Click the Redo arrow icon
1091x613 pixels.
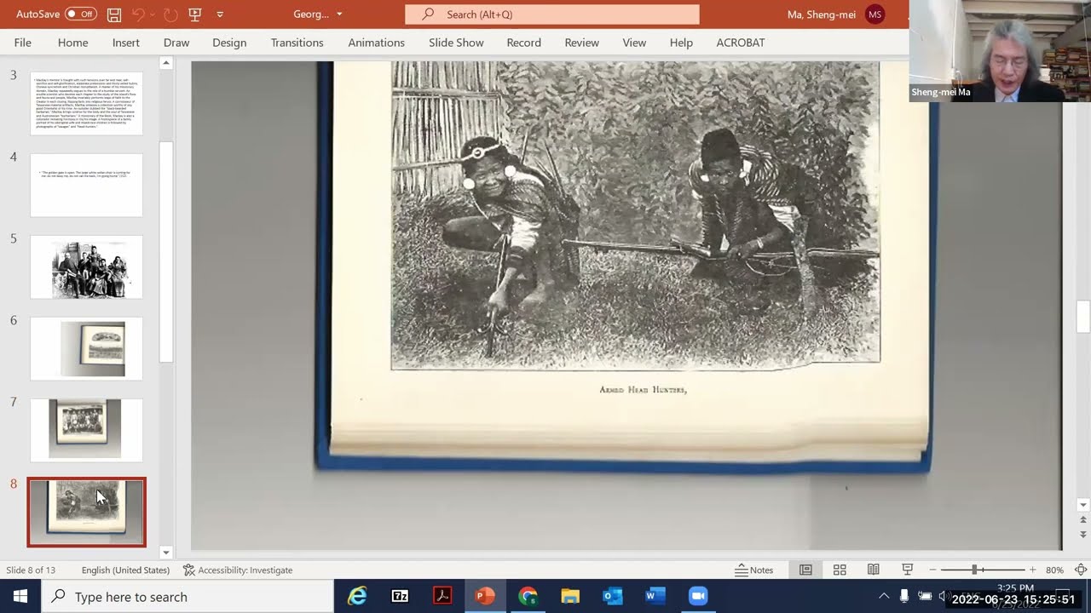click(x=170, y=14)
